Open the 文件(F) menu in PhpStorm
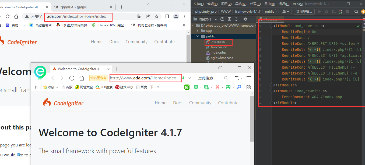 click(x=198, y=4)
